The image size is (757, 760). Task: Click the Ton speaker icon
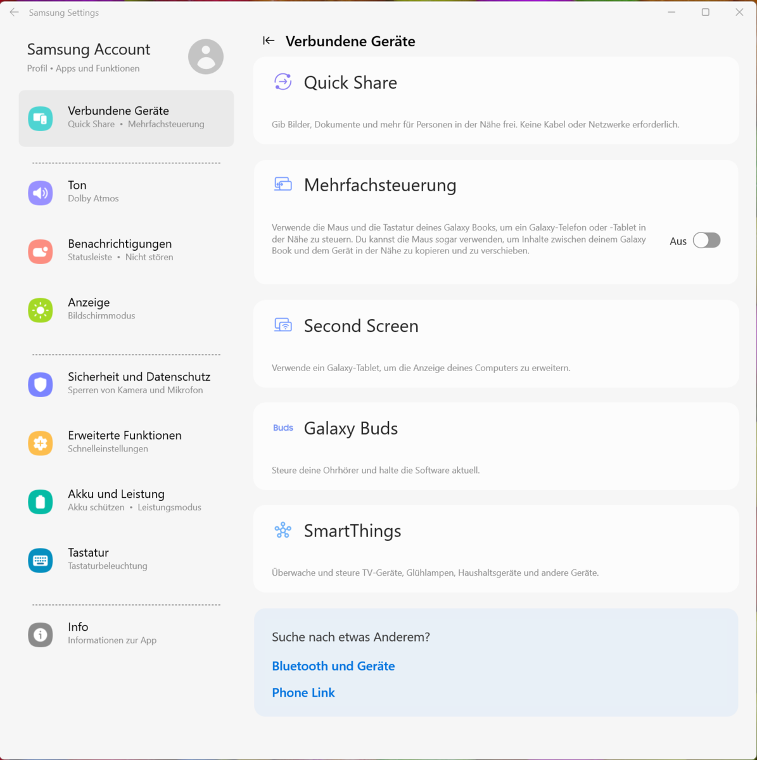[41, 193]
